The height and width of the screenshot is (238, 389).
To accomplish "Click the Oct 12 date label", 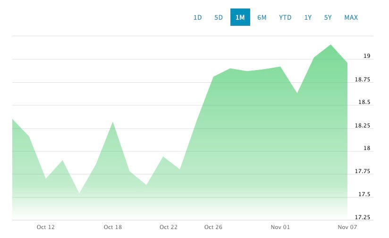I will 46,227.
